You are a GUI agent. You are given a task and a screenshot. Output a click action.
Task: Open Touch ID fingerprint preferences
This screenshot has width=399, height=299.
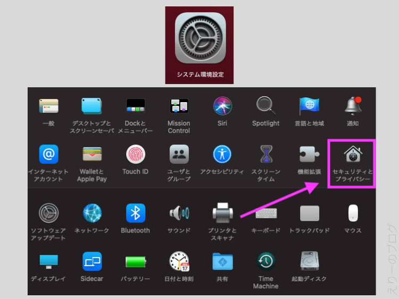[135, 154]
